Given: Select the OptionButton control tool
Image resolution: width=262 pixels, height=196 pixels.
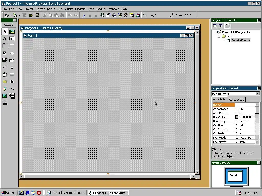Looking at the screenshot, I should tap(12, 53).
